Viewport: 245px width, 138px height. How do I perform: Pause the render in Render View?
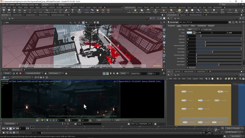point(17,73)
